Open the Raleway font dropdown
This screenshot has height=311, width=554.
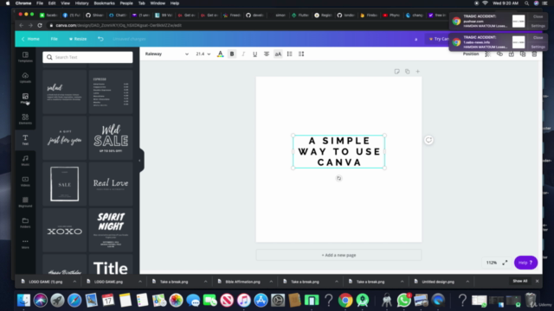pos(167,54)
